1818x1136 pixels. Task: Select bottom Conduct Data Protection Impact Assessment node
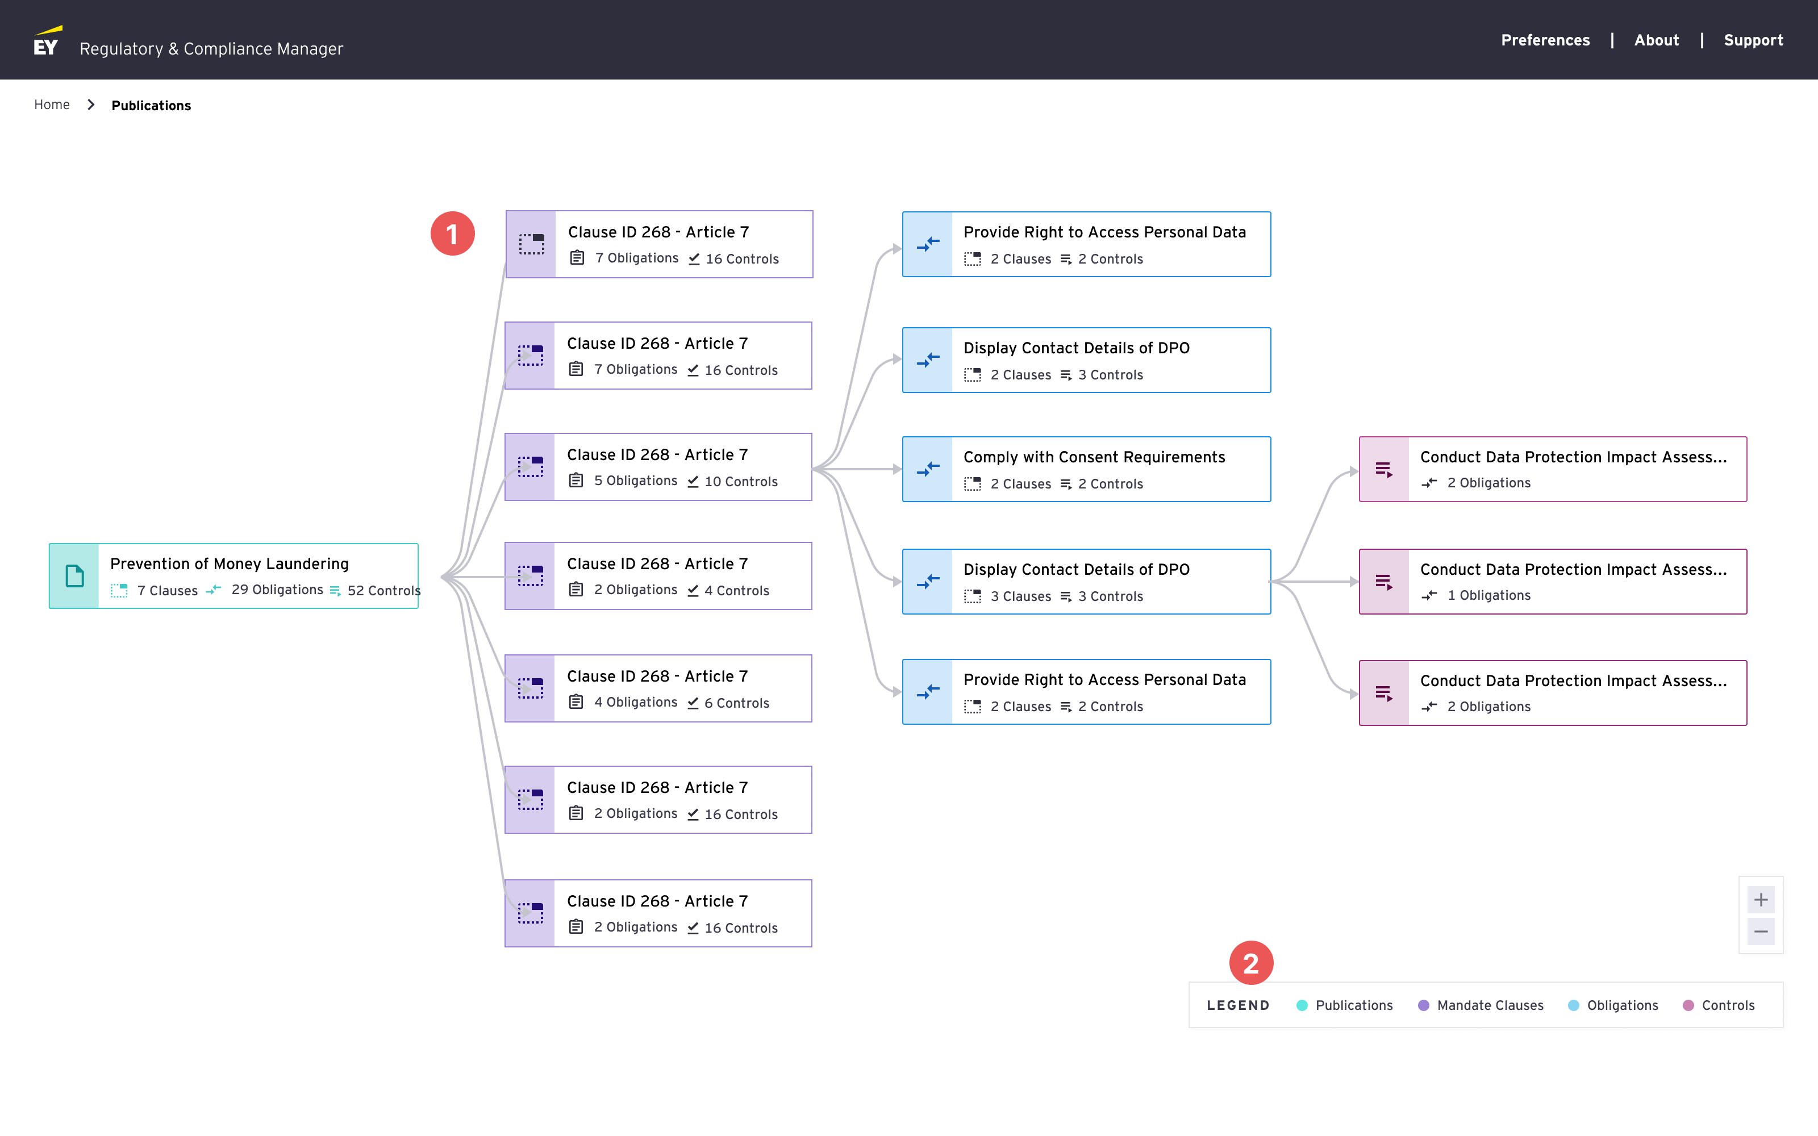[x=1552, y=693]
